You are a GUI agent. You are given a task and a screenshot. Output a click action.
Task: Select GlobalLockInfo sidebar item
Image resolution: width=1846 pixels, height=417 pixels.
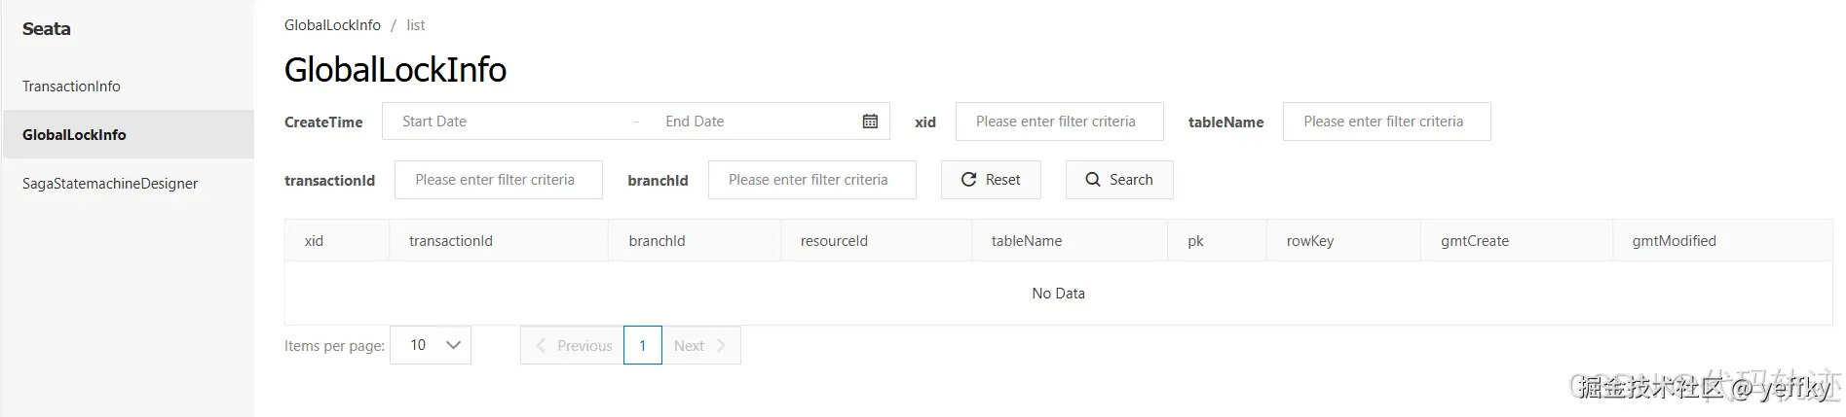75,135
